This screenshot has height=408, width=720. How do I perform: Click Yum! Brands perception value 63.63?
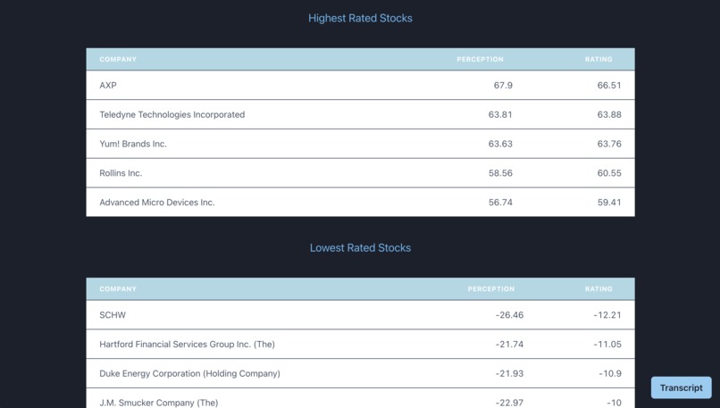click(x=500, y=144)
